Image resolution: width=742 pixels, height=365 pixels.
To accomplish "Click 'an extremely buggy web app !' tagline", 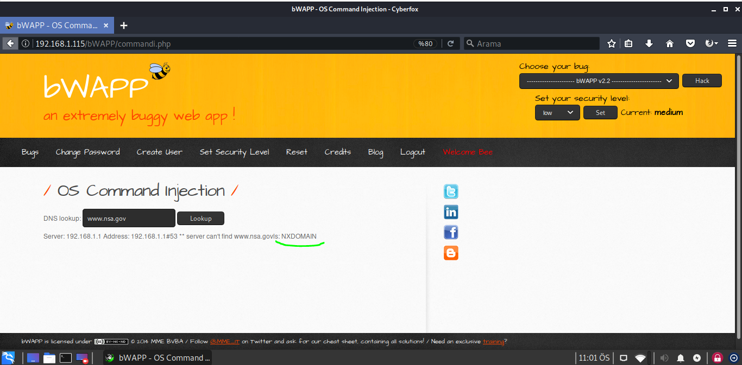I will (x=140, y=116).
